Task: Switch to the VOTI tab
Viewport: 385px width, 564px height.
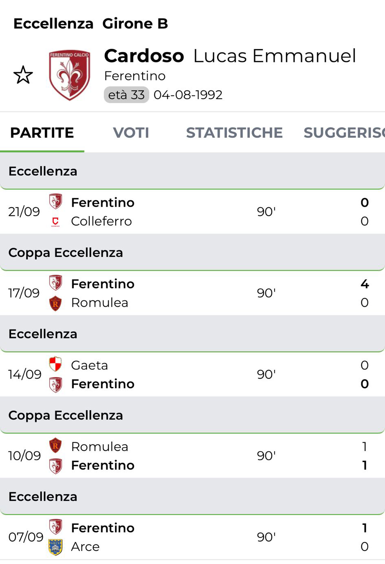Action: coord(131,133)
